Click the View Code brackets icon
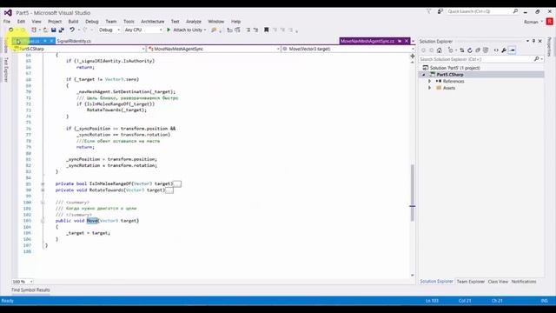The width and height of the screenshot is (556, 313). click(496, 50)
